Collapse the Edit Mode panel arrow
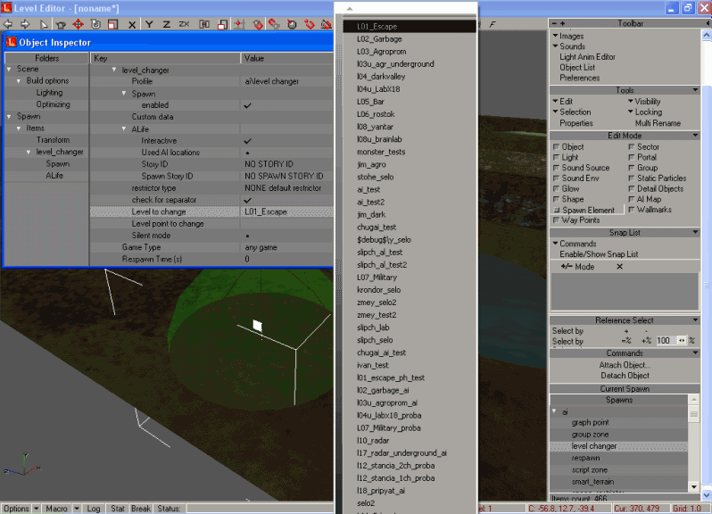Image resolution: width=712 pixels, height=514 pixels. (695, 136)
